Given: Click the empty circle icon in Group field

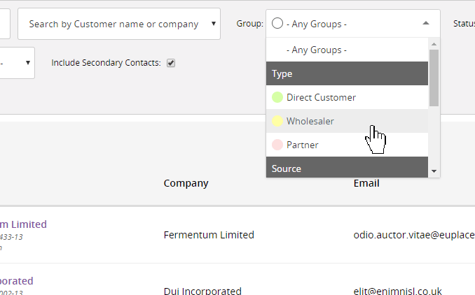Looking at the screenshot, I should (277, 23).
